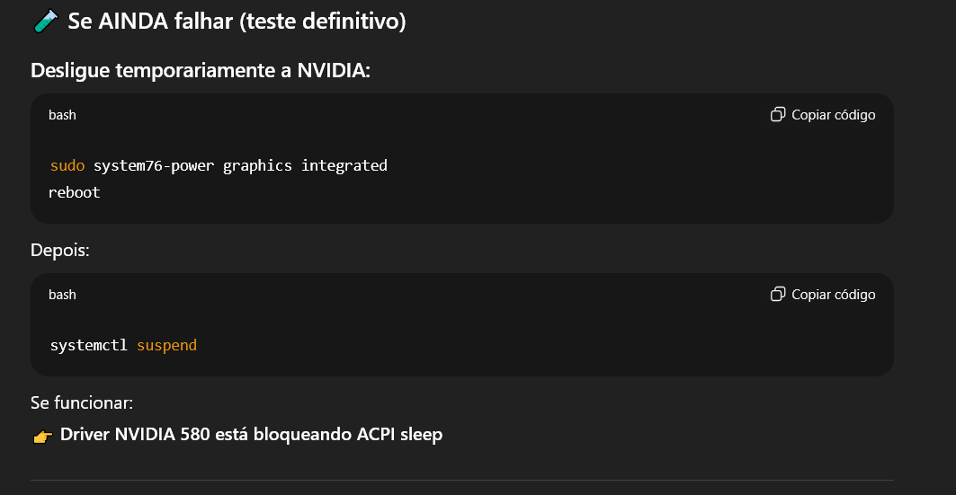The width and height of the screenshot is (956, 495).
Task: Click the copy icon in the first bash block
Action: [778, 115]
